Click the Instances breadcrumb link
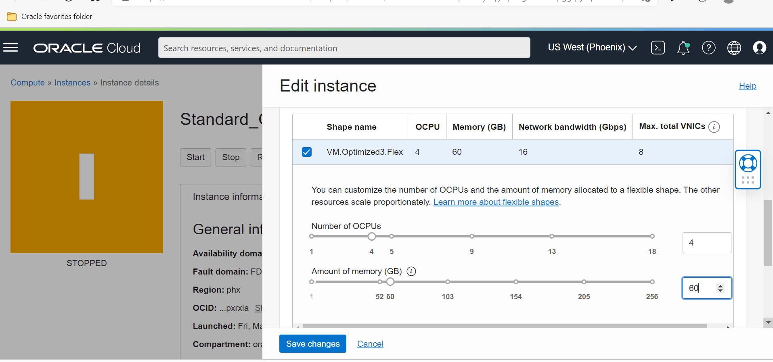Viewport: 773px width, 362px height. coord(73,83)
